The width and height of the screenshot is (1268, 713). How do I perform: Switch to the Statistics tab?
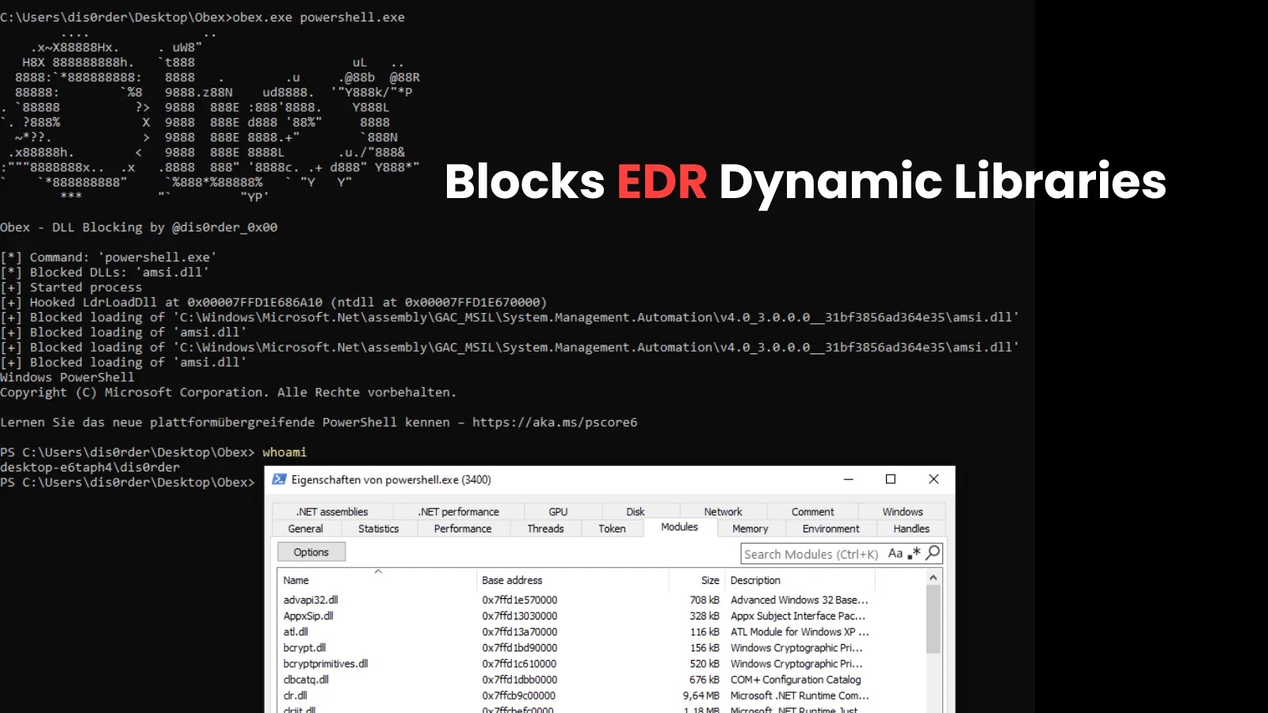379,528
